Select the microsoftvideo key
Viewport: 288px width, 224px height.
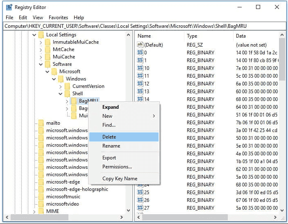62,204
